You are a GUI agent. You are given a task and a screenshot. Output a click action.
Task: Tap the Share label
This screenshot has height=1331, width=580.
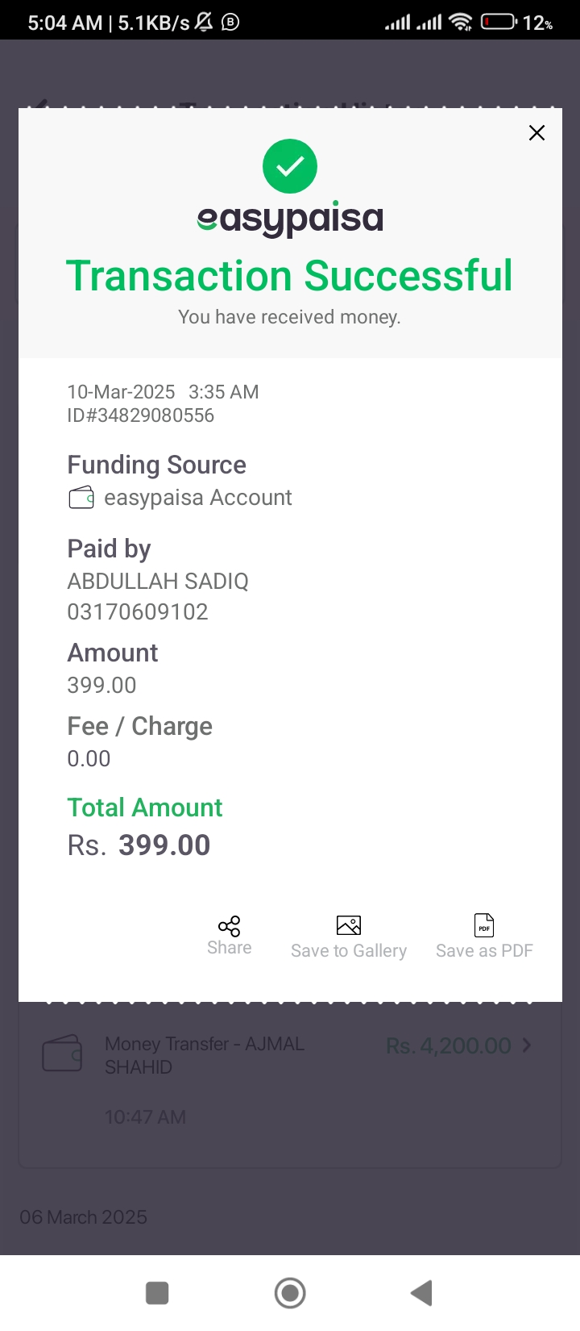230,948
